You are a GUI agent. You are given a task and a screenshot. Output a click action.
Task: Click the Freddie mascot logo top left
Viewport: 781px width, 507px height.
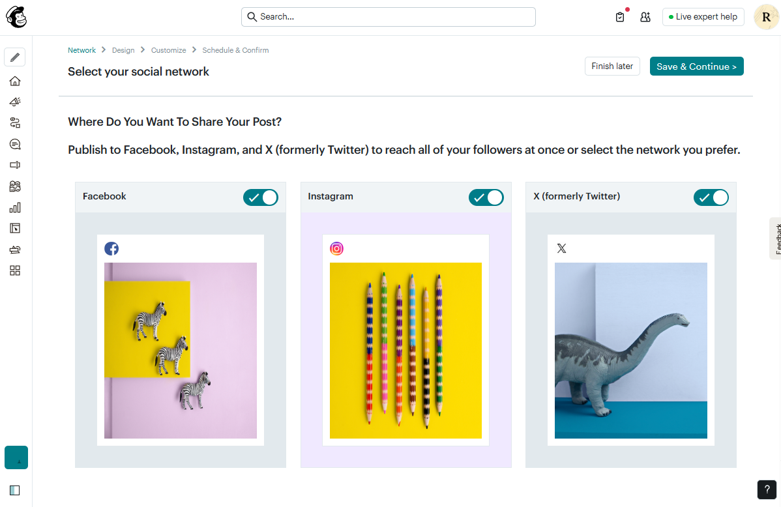point(16,17)
